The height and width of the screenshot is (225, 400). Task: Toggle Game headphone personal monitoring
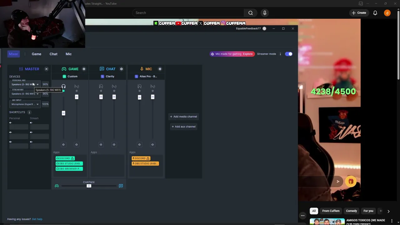coord(63,86)
